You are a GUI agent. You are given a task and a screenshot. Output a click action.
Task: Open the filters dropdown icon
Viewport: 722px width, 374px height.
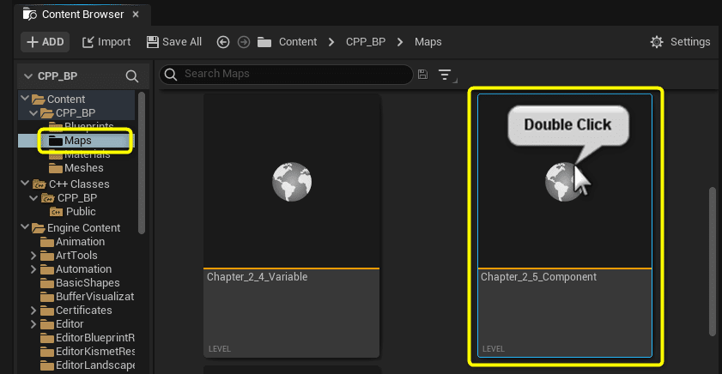tap(446, 75)
